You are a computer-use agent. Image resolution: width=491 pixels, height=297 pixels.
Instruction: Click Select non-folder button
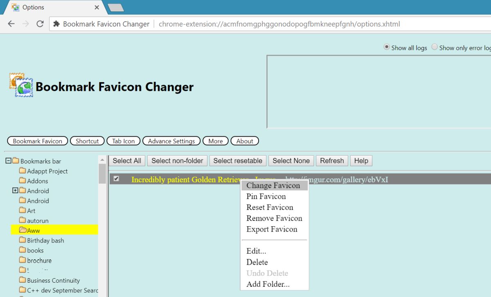[177, 161]
